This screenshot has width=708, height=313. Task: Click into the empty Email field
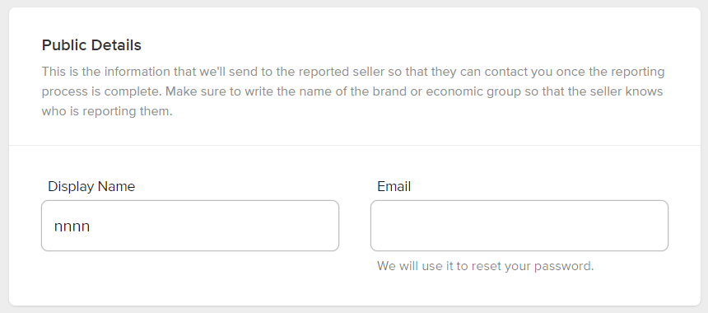click(x=519, y=226)
